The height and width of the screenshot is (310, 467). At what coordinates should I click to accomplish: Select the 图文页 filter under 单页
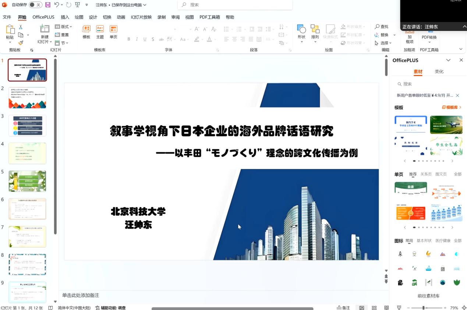[441, 175]
